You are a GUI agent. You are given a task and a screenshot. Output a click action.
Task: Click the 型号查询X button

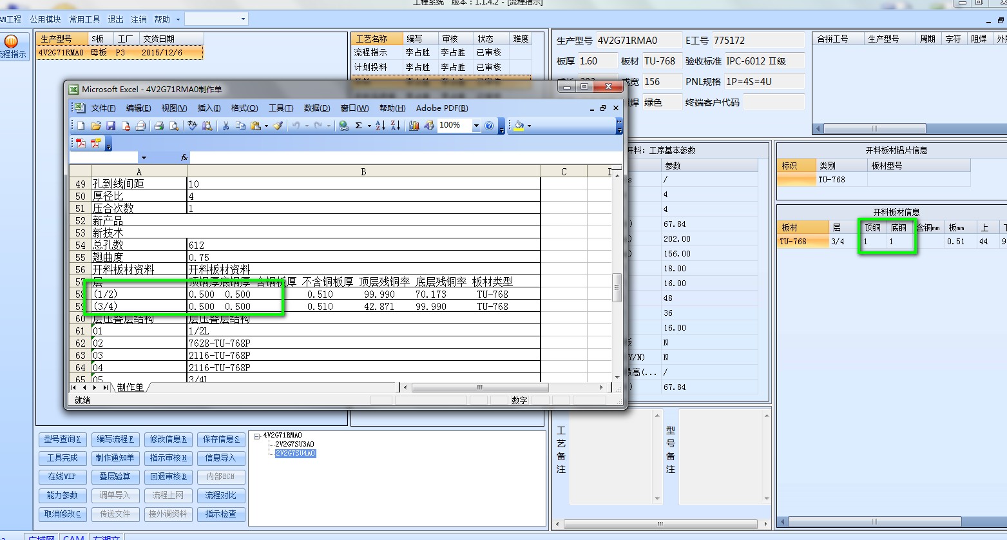point(62,439)
